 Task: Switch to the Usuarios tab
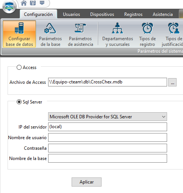pyautogui.click(x=71, y=14)
